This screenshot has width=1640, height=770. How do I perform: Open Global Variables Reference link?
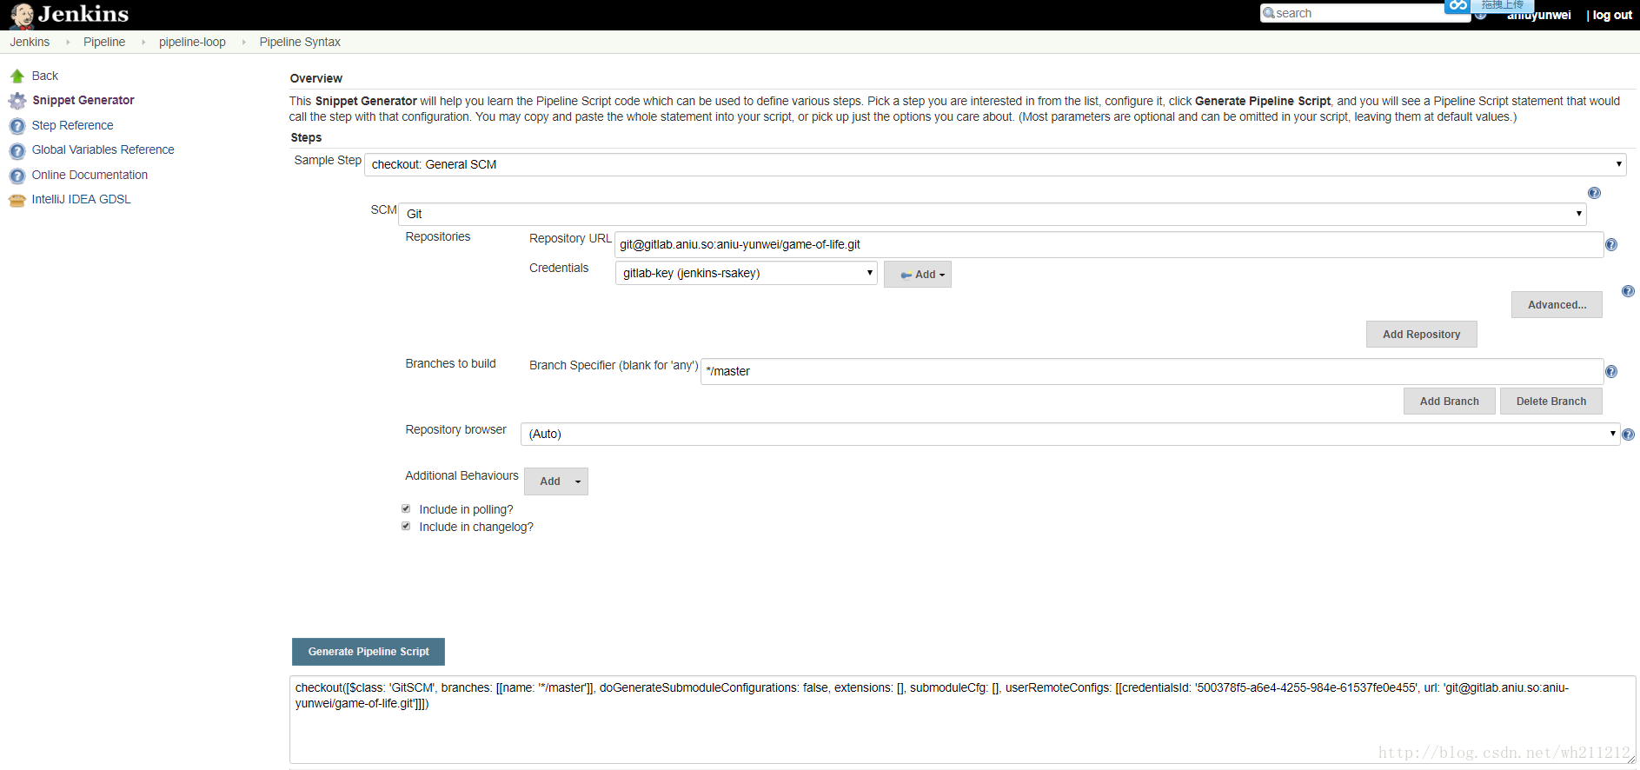103,150
